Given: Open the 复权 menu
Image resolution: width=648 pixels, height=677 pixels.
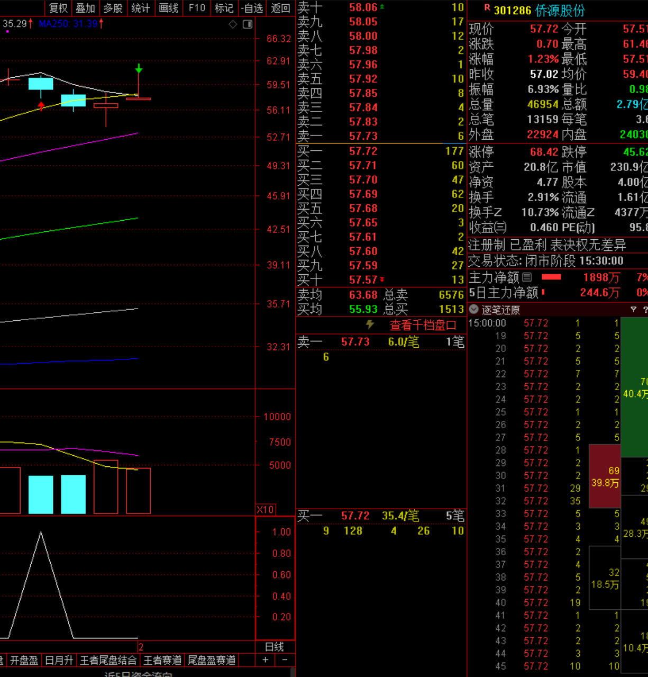Looking at the screenshot, I should click(x=58, y=8).
